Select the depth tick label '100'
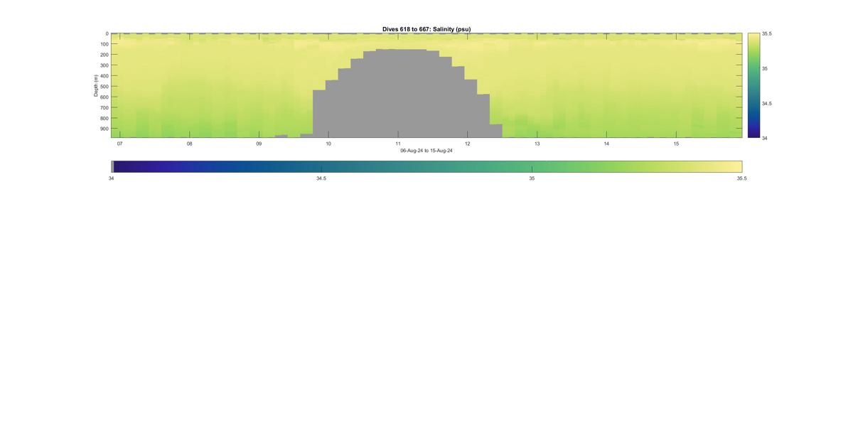Screen dimensions: 853x442 click(104, 44)
